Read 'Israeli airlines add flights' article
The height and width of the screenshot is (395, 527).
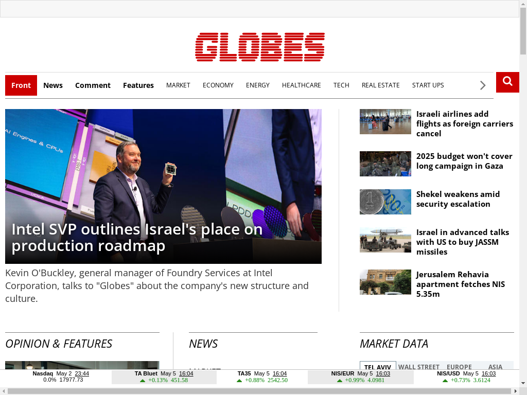465,123
